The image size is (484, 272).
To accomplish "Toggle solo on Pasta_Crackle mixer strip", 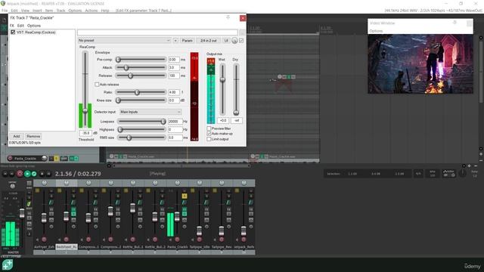I will click(185, 196).
